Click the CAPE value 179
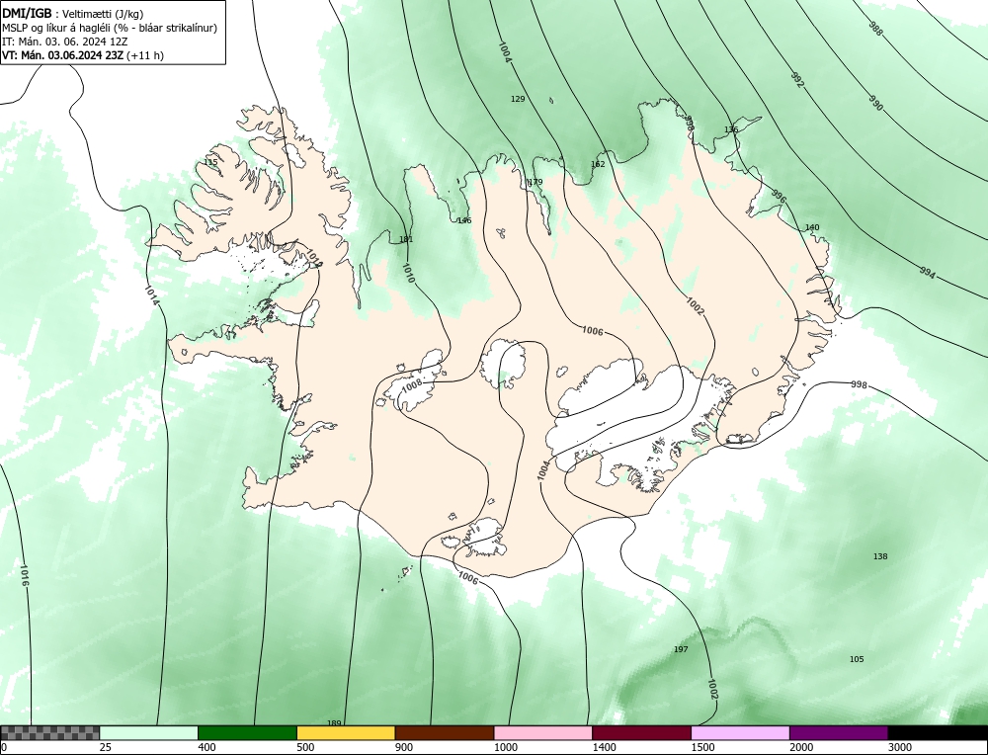 coord(535,182)
